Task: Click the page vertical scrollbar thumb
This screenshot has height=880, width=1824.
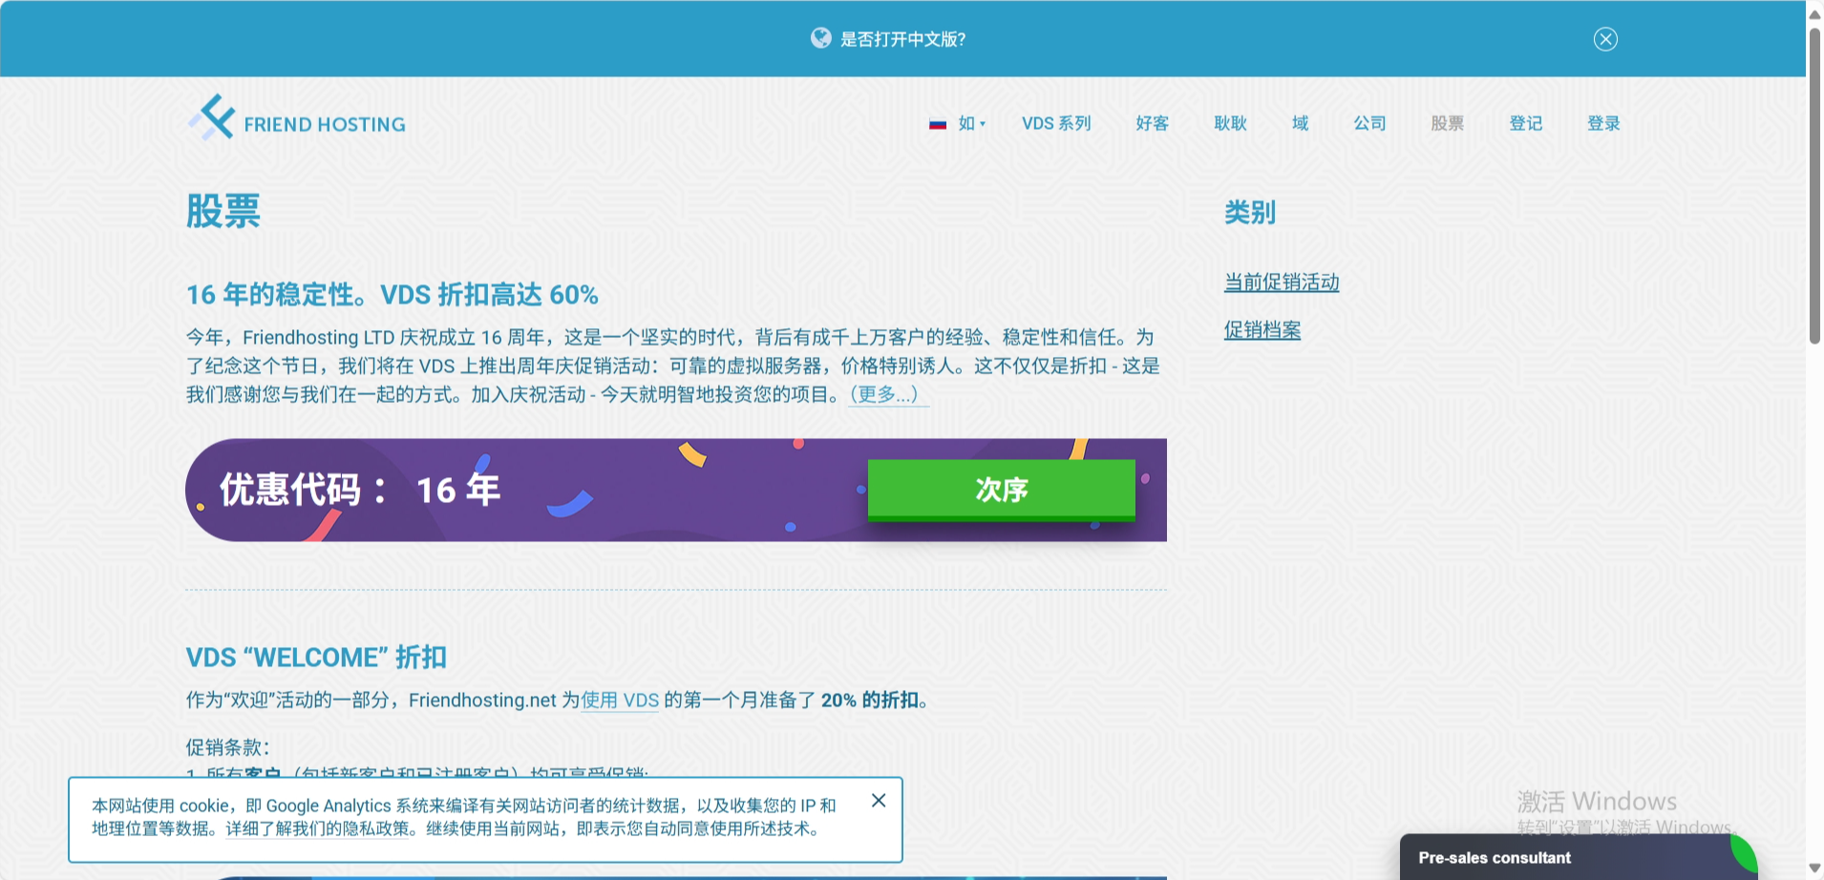Action: 1814,186
